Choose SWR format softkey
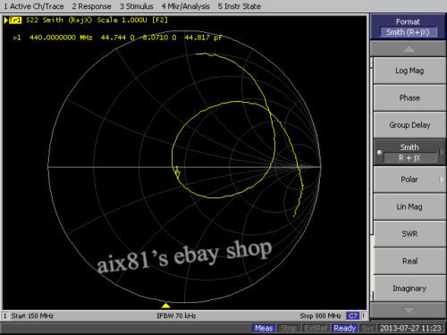The image size is (447, 335). coord(409,234)
